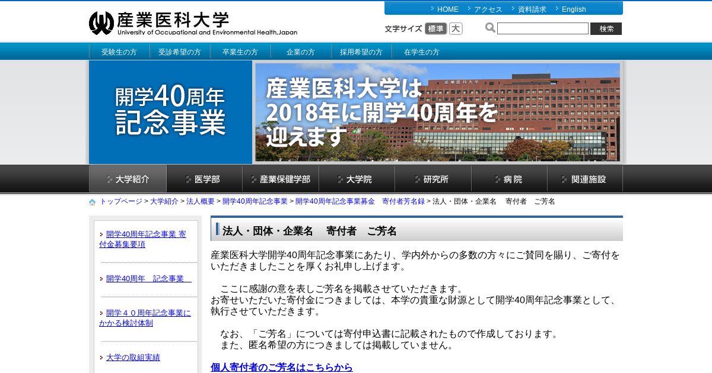712x373 pixels.
Task: Open アクセス link in top bar
Action: click(x=488, y=9)
